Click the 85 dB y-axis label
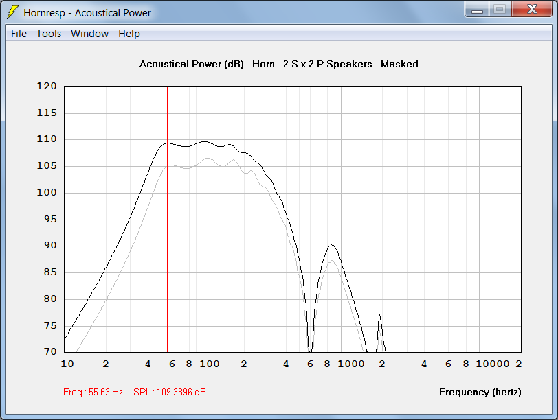The height and width of the screenshot is (420, 558). pos(50,272)
